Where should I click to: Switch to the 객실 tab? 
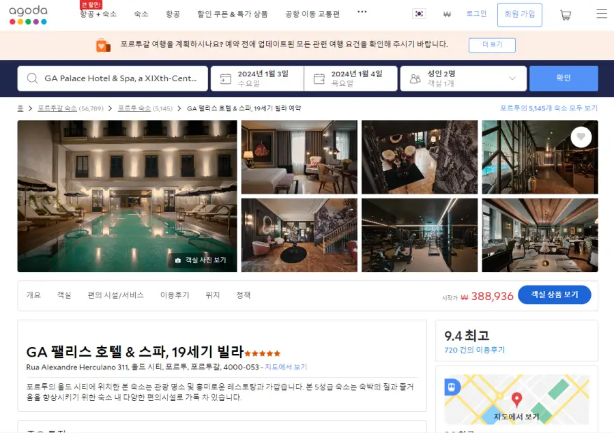pyautogui.click(x=64, y=295)
